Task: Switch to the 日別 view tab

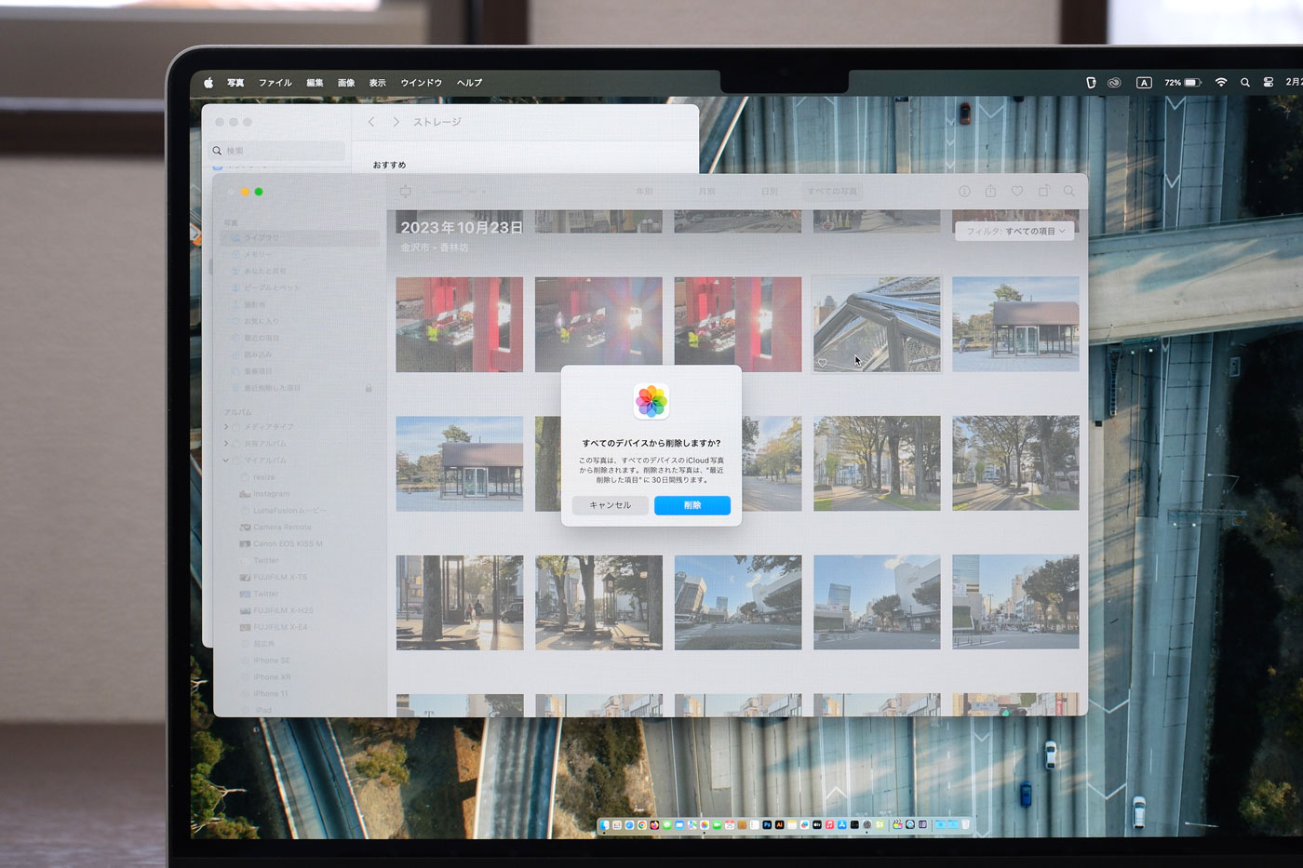Action: coord(769,192)
